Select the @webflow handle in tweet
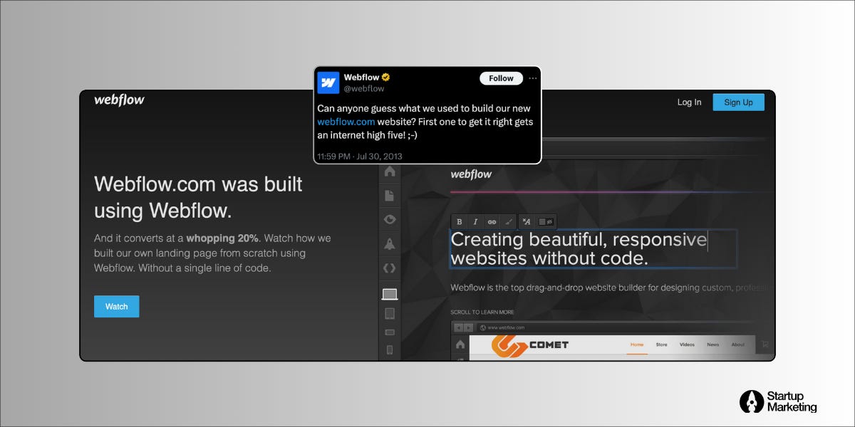855x427 pixels. point(364,89)
